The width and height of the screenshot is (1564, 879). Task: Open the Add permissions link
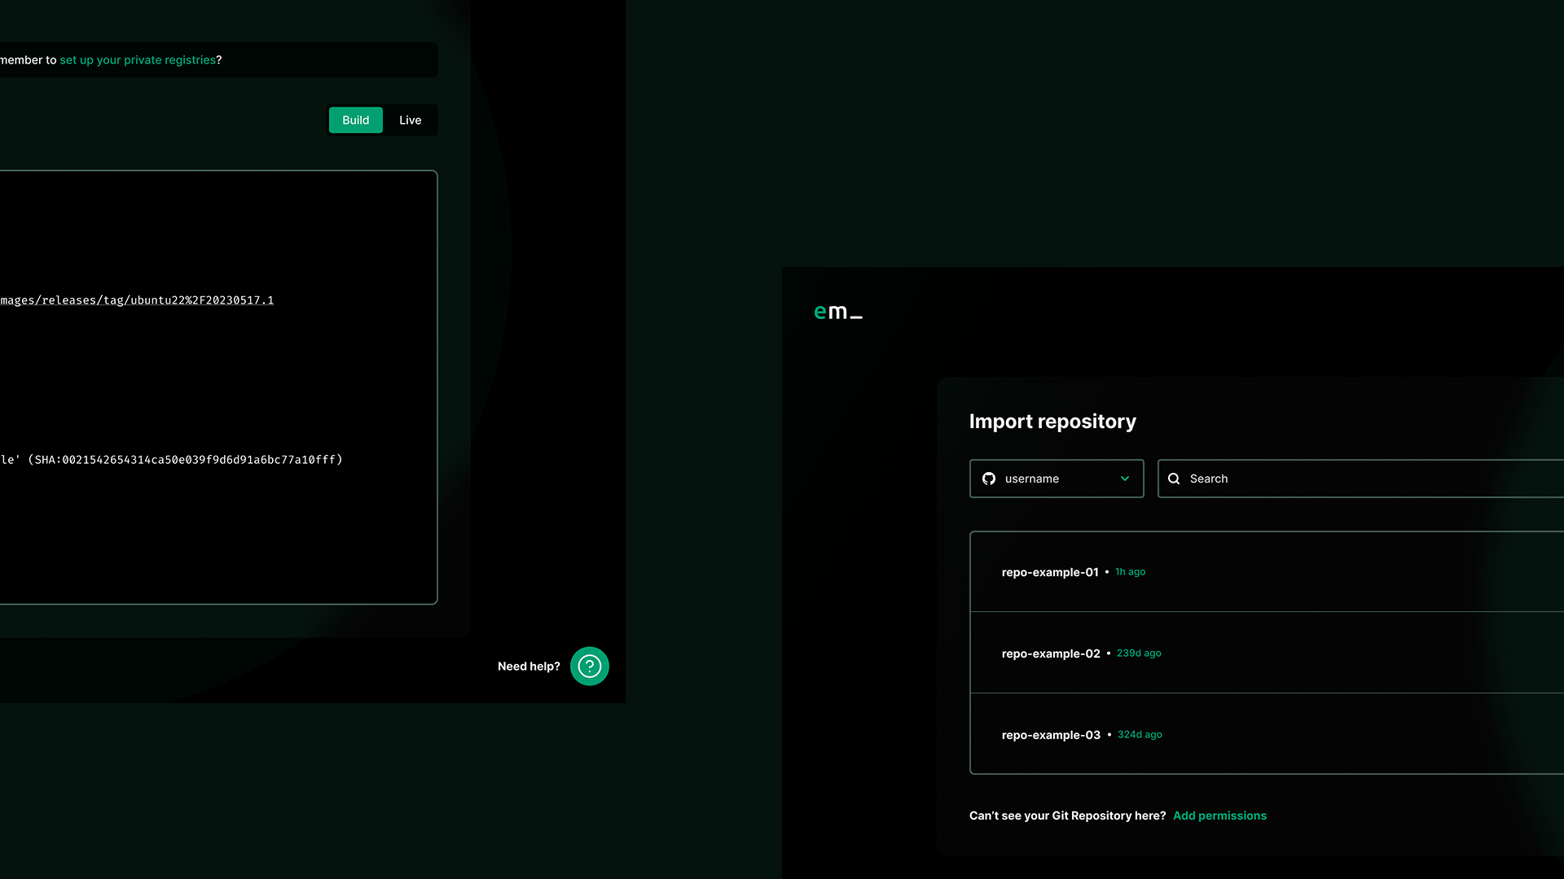(x=1219, y=816)
